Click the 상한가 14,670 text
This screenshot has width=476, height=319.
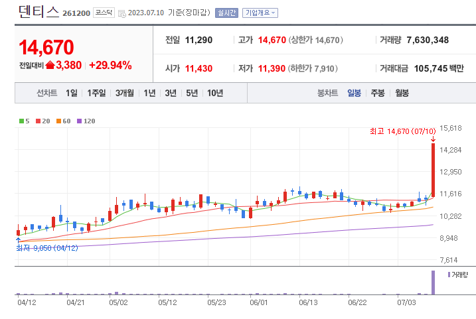point(315,40)
